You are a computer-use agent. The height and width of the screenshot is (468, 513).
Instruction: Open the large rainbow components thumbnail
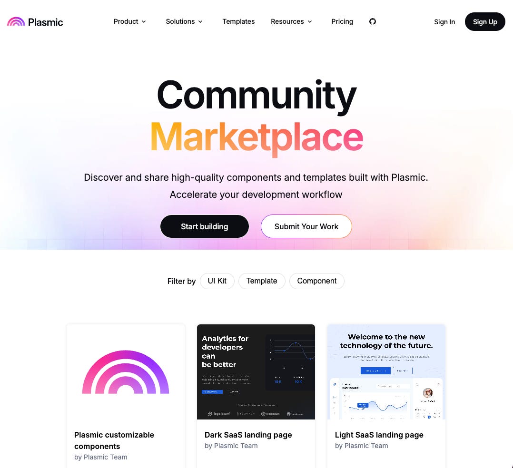[x=126, y=372]
